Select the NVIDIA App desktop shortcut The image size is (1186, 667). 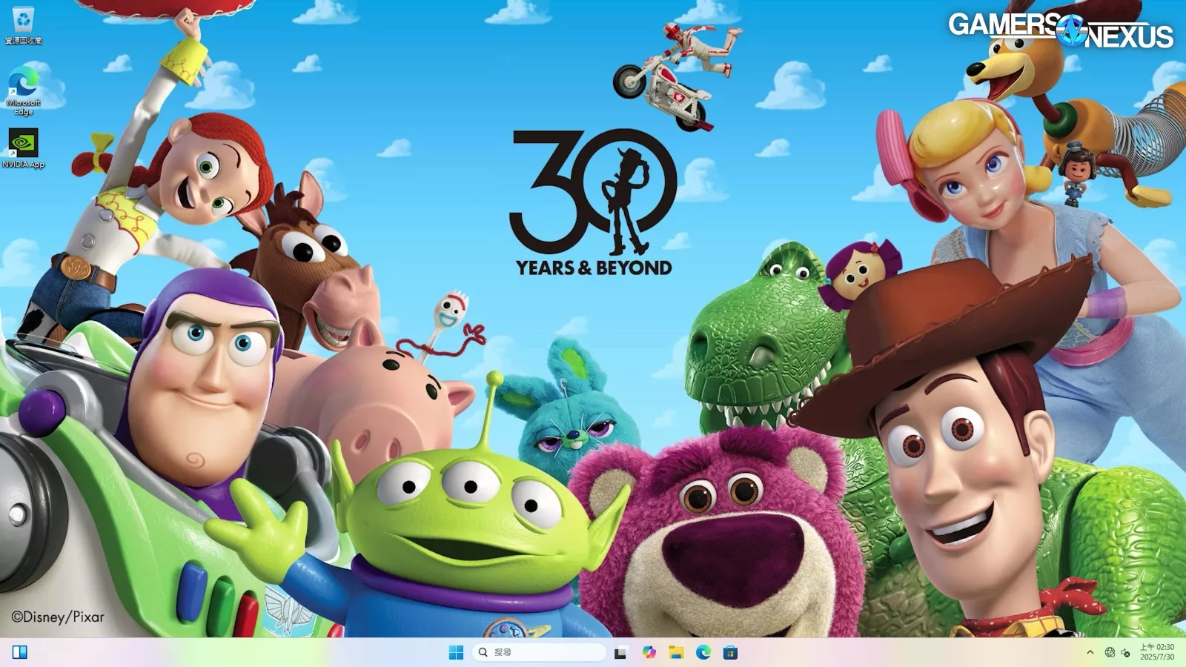click(23, 142)
